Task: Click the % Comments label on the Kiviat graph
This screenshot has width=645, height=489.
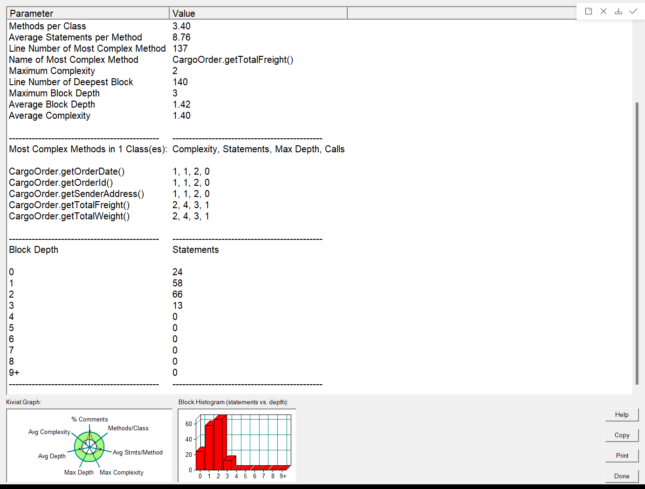Action: point(89,419)
